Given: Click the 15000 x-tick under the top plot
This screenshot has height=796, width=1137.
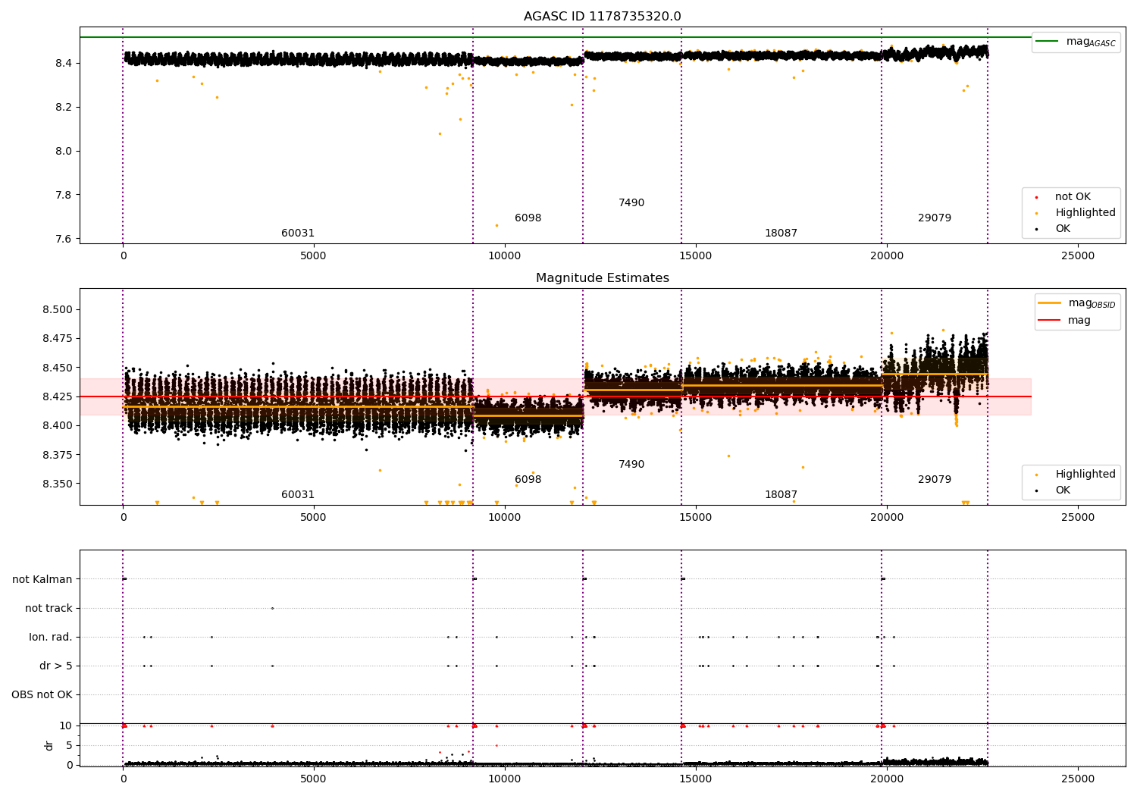Looking at the screenshot, I should [x=695, y=256].
